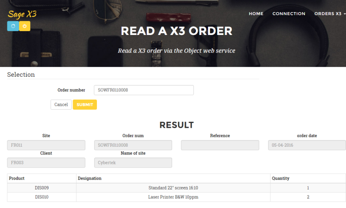The width and height of the screenshot is (346, 208).
Task: Click the 'Reference' label
Action: pos(220,136)
